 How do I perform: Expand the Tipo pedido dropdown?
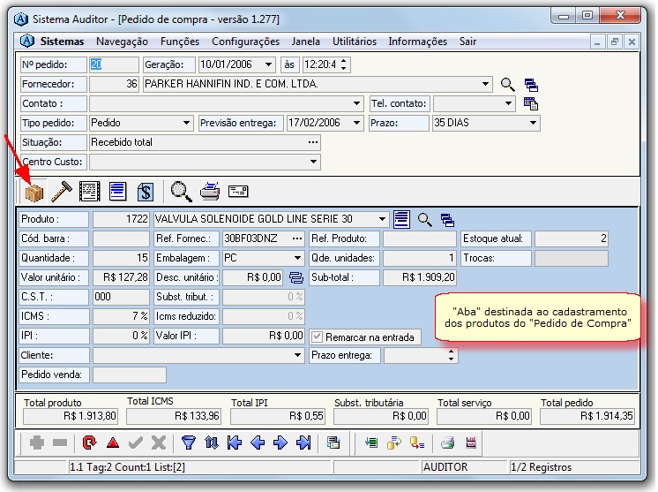(x=186, y=123)
